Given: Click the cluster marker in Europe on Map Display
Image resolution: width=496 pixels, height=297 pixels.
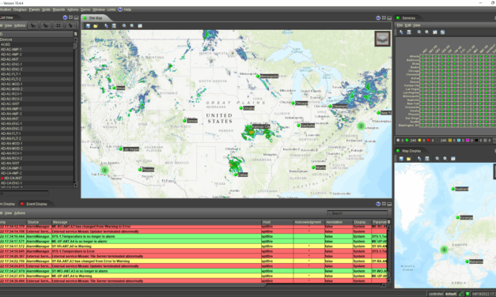Looking at the screenshot, I should click(x=444, y=250).
